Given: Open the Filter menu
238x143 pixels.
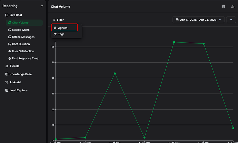Looking at the screenshot, I should (x=58, y=20).
